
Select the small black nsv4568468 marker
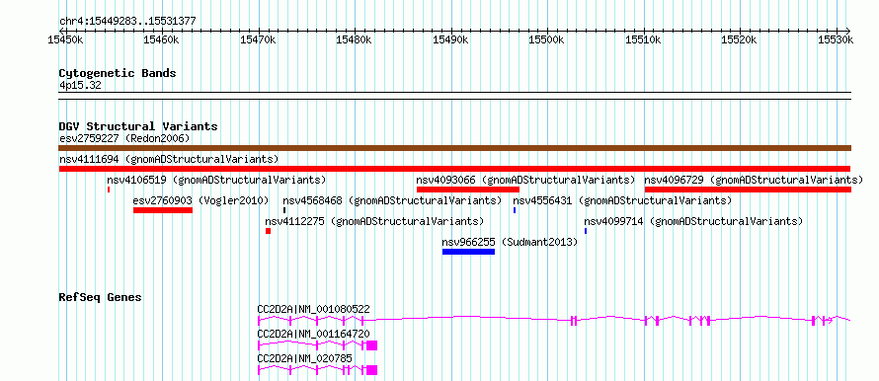[x=284, y=210]
